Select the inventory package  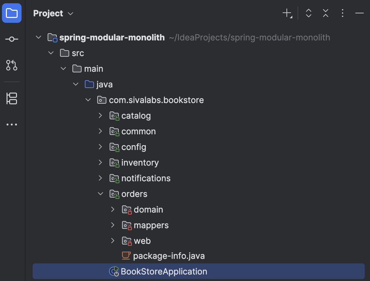tap(140, 162)
